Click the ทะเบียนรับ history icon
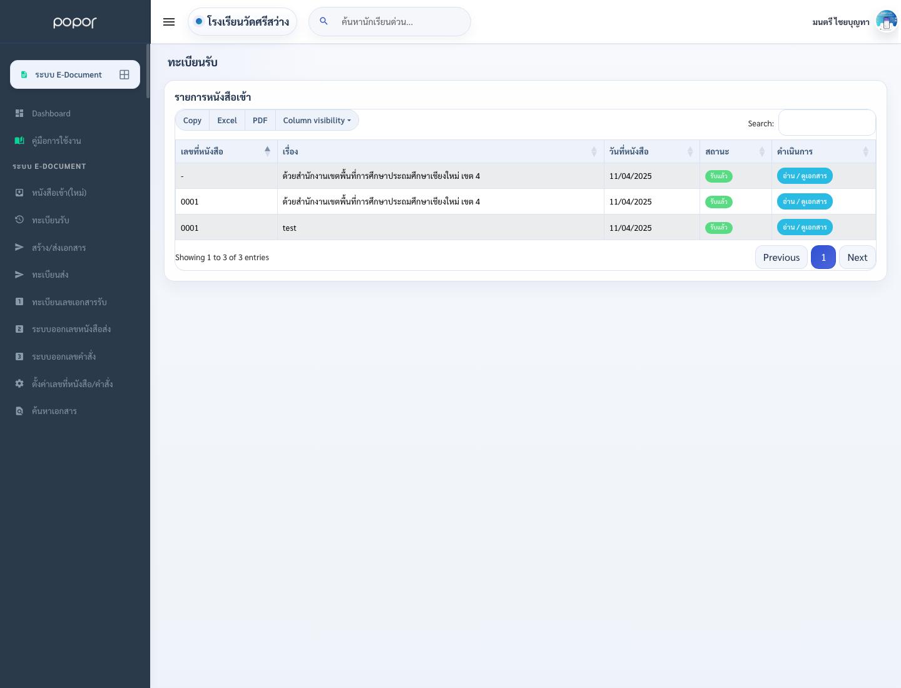Viewport: 901px width, 688px height. [x=19, y=220]
